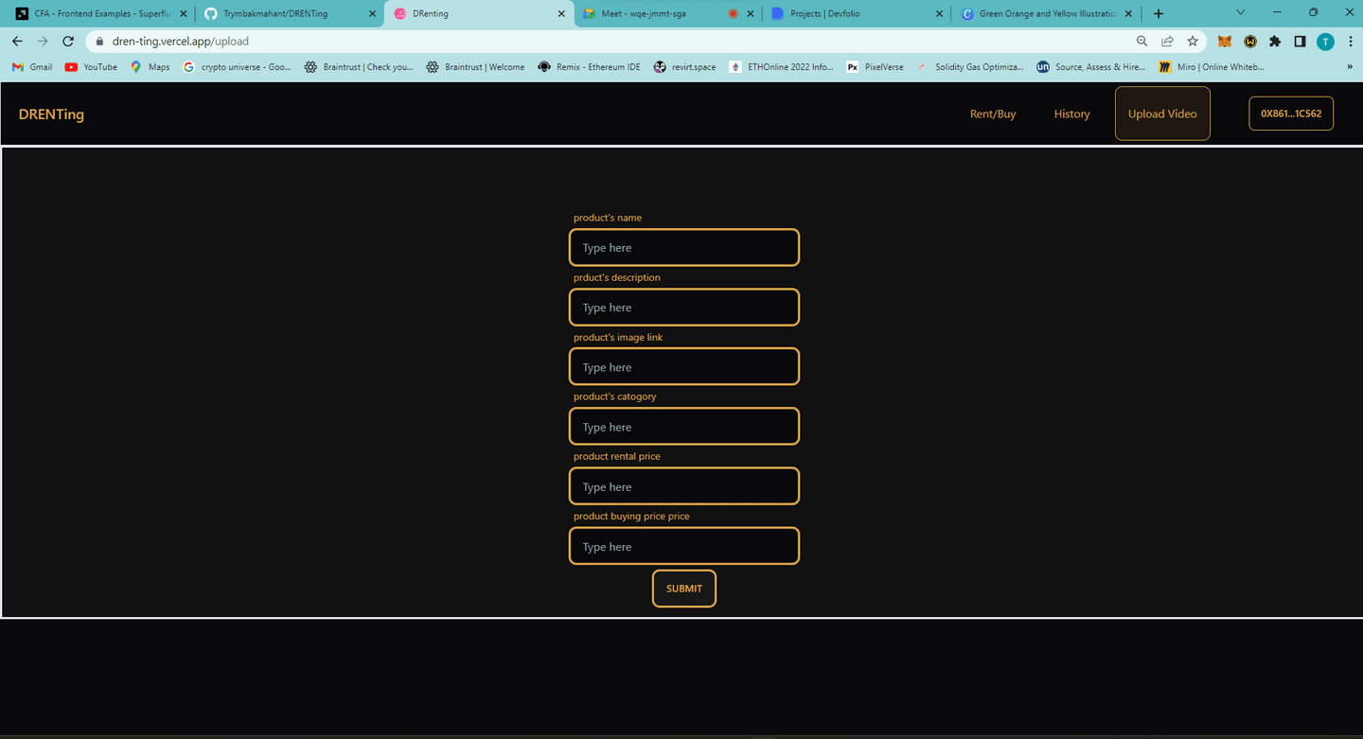Open the Chrome three-dot menu
This screenshot has width=1363, height=739.
(x=1350, y=42)
